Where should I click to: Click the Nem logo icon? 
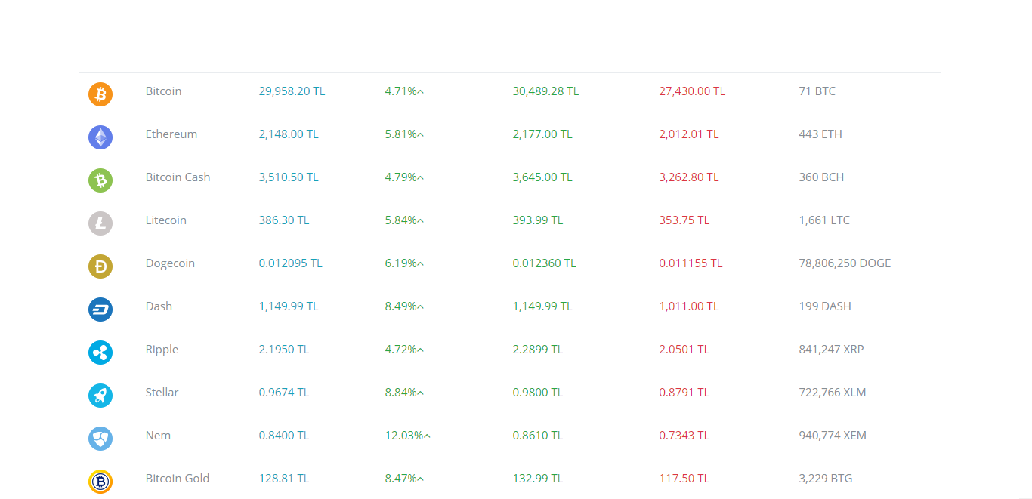point(100,439)
